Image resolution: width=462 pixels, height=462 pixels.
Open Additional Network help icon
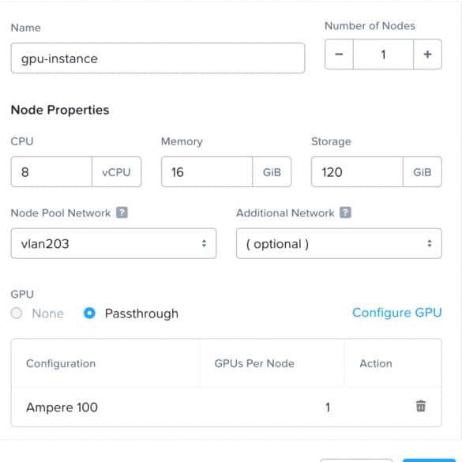[345, 212]
